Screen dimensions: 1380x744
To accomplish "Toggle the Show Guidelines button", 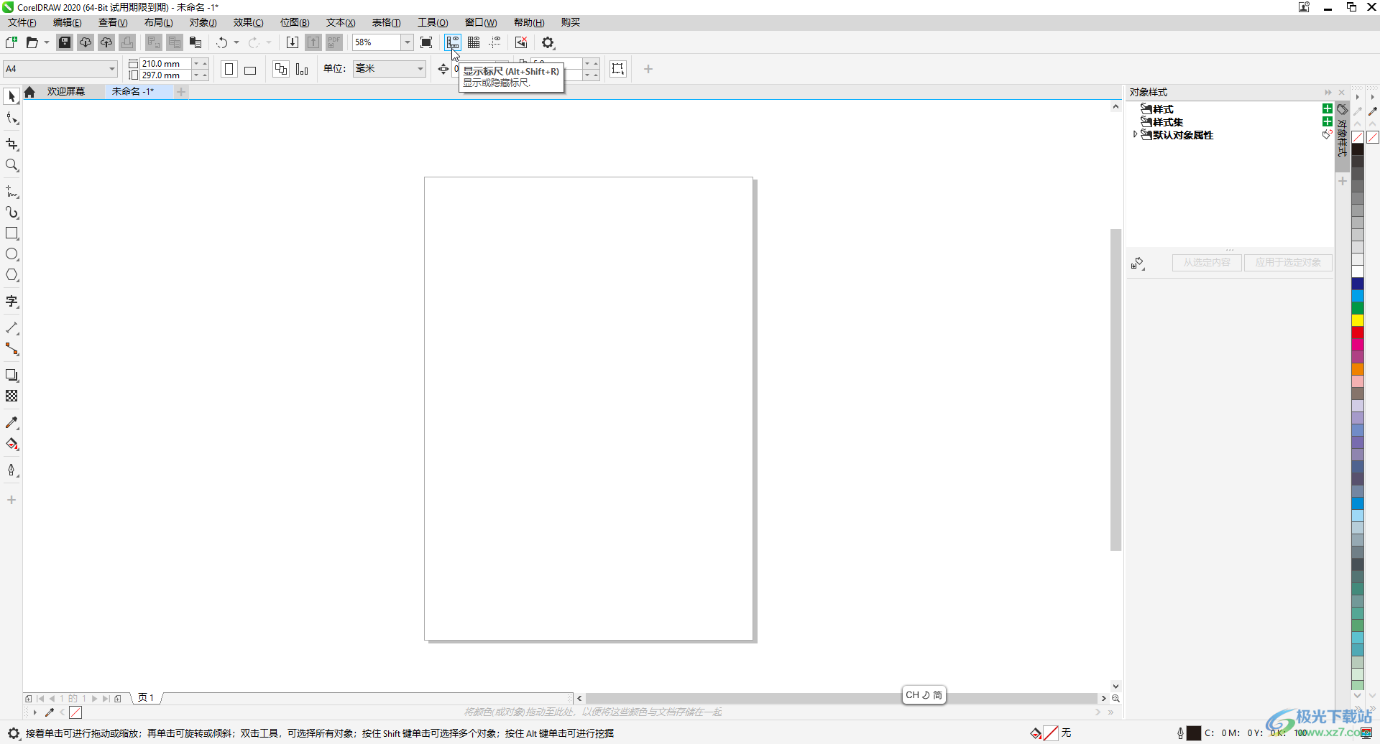I will tap(495, 43).
